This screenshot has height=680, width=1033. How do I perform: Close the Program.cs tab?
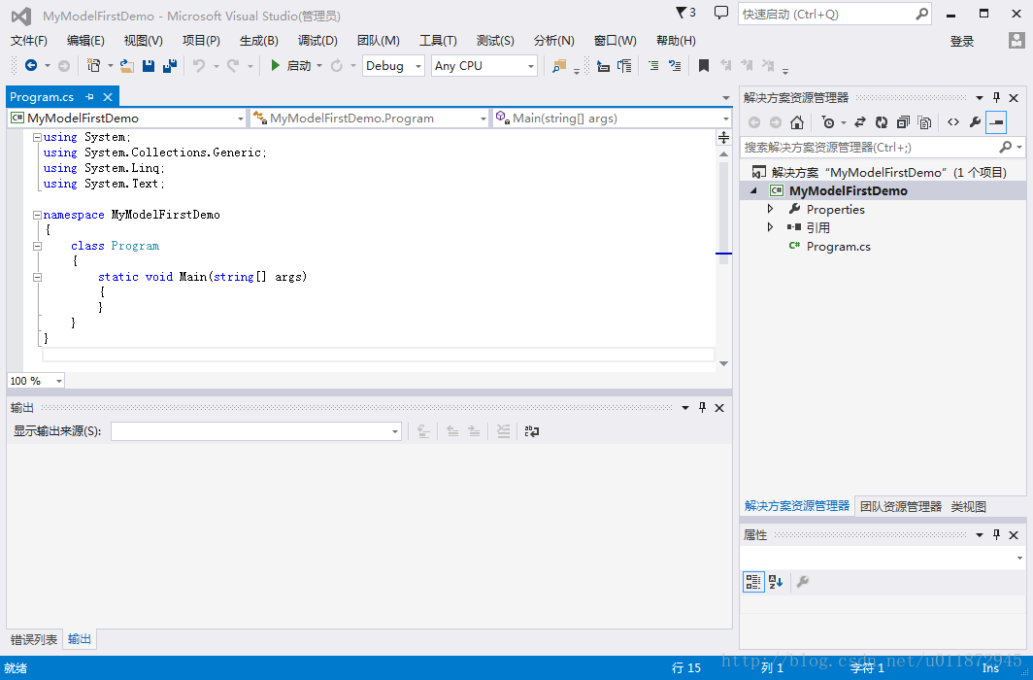tap(108, 97)
